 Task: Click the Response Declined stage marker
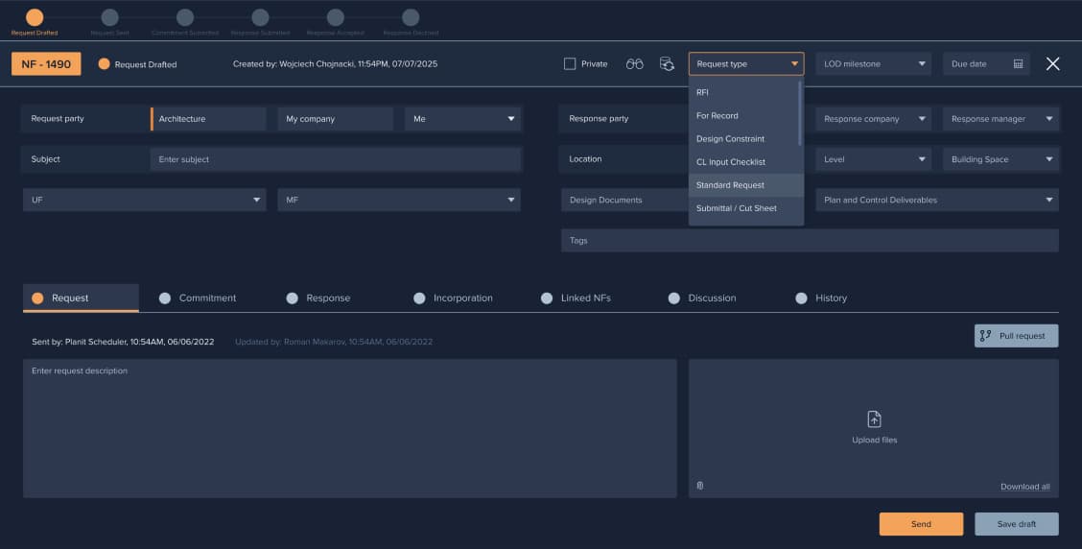pyautogui.click(x=411, y=17)
